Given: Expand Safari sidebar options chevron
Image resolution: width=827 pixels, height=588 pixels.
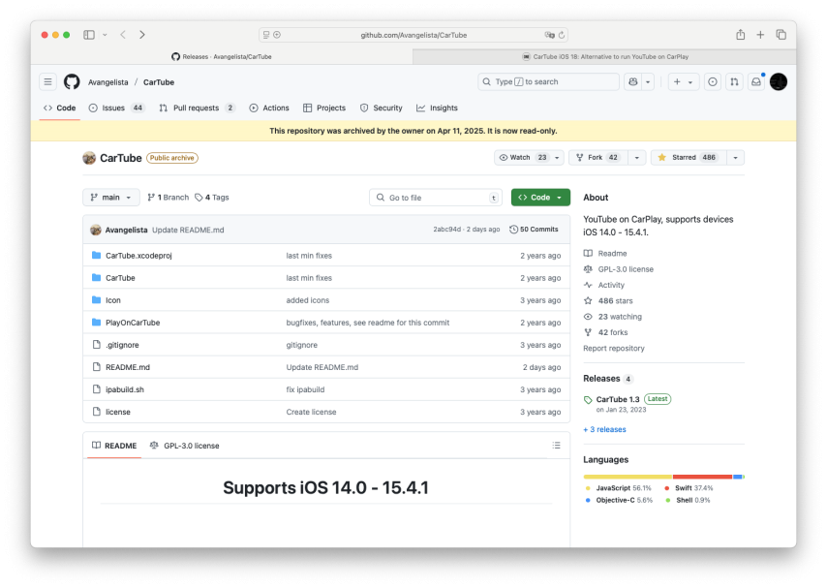Looking at the screenshot, I should [105, 35].
